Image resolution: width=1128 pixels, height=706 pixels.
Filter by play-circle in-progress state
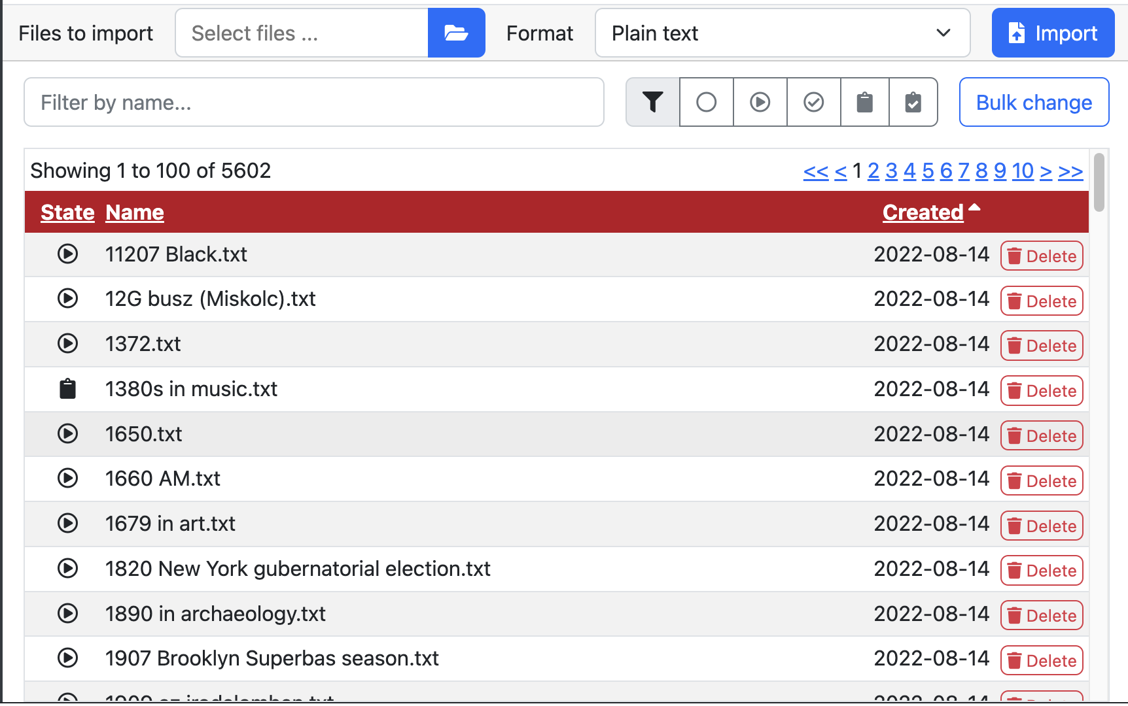tap(760, 102)
